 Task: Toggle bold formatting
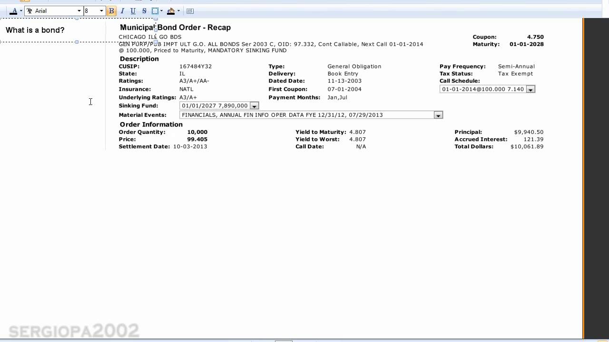pyautogui.click(x=111, y=11)
